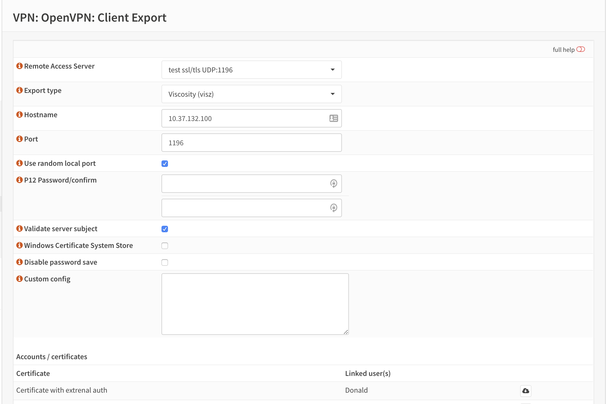This screenshot has width=606, height=404.
Task: Click the info icon beside Remote Access Server
Action: click(x=19, y=66)
